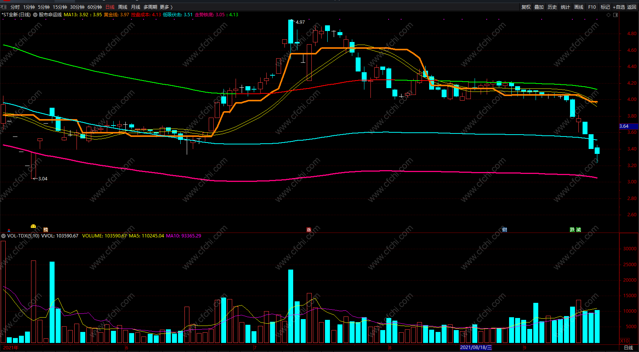This screenshot has width=639, height=352.
Task: Select the 周线 weekly chart tab
Action: point(123,7)
